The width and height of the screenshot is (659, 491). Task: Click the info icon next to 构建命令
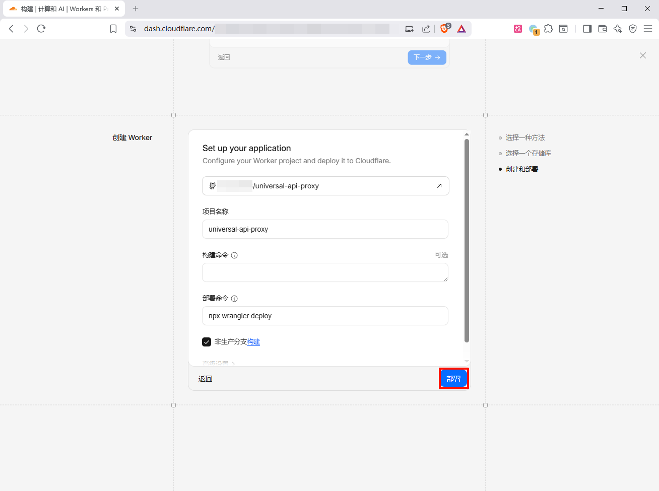tap(234, 255)
